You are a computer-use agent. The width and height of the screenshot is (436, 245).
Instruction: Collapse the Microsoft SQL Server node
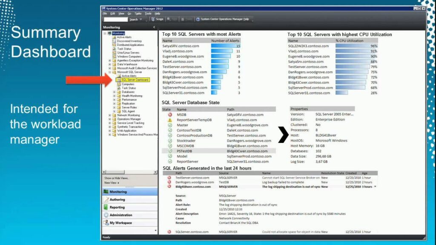point(110,72)
